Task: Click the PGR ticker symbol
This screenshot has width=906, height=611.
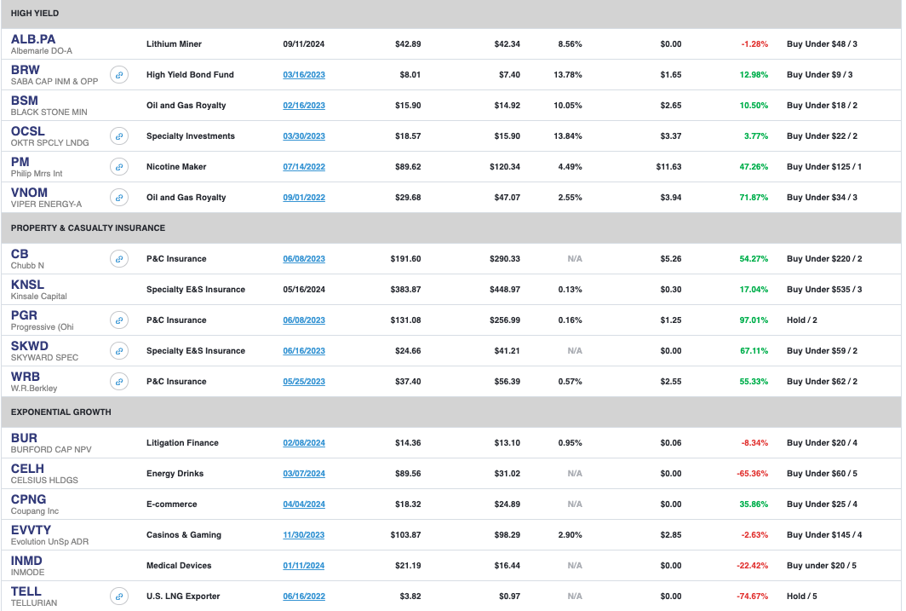Action: [24, 315]
